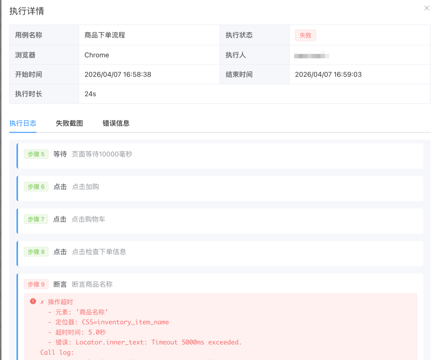The width and height of the screenshot is (435, 360).
Task: Open the 错误信息 tab
Action: tap(116, 123)
